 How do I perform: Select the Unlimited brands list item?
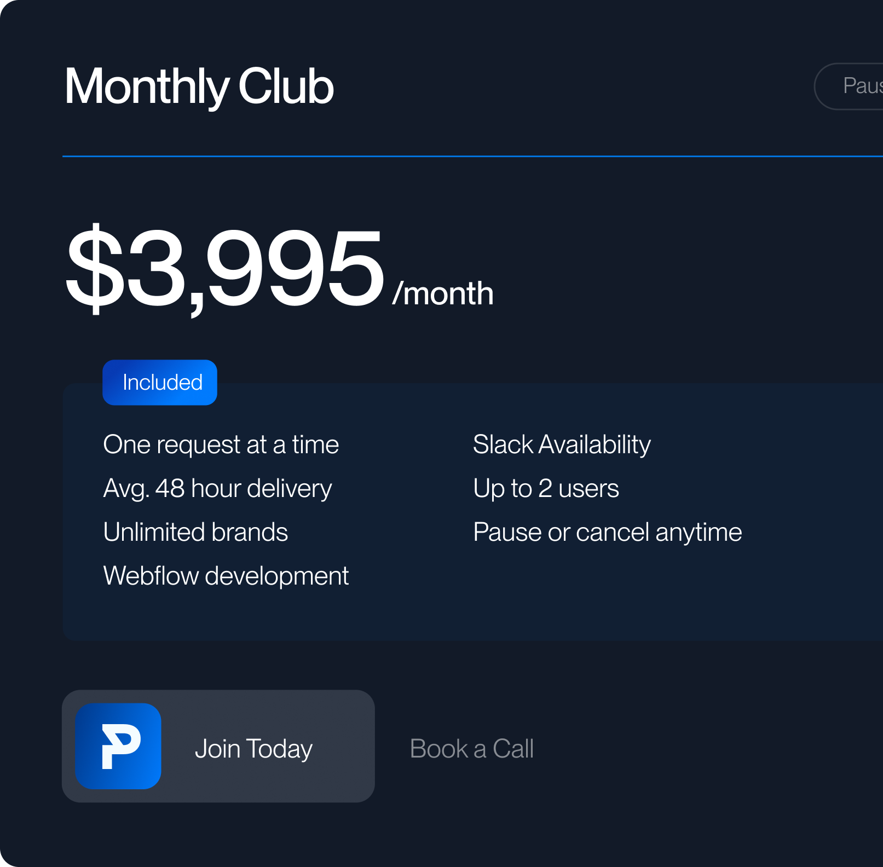pyautogui.click(x=195, y=531)
